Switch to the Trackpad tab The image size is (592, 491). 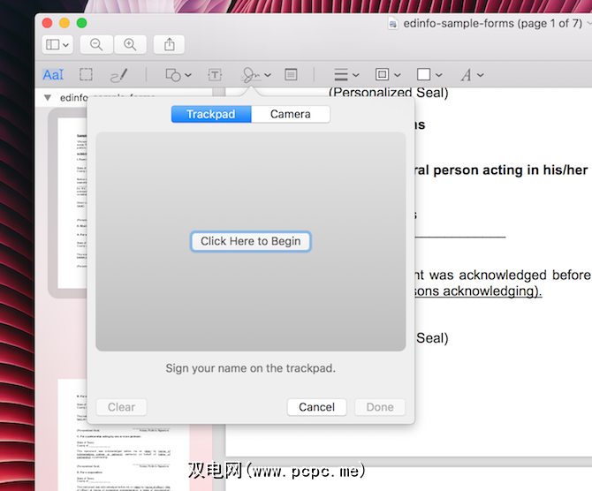coord(211,114)
